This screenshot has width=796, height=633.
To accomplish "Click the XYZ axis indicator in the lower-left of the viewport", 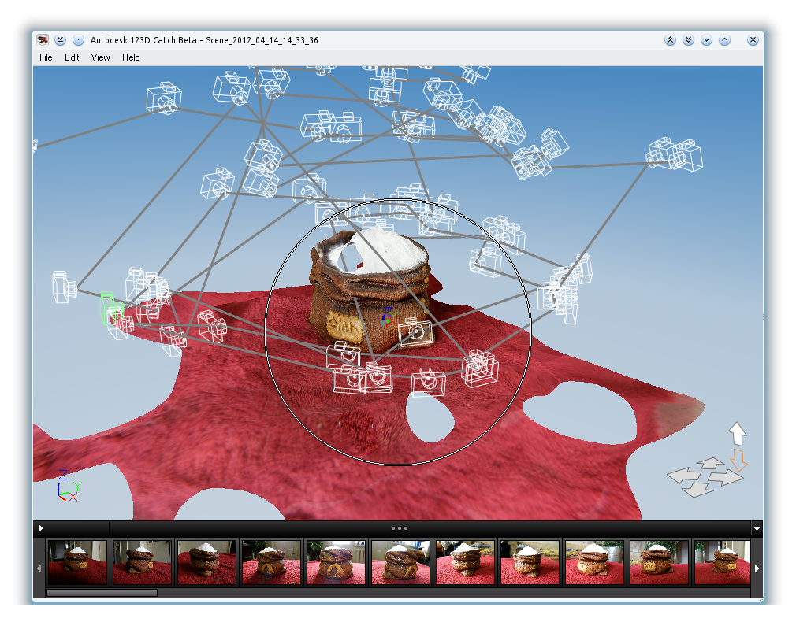I will [69, 486].
